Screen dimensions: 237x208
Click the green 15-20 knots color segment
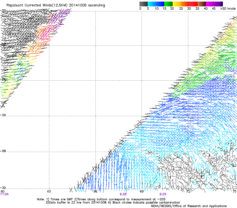point(168,4)
